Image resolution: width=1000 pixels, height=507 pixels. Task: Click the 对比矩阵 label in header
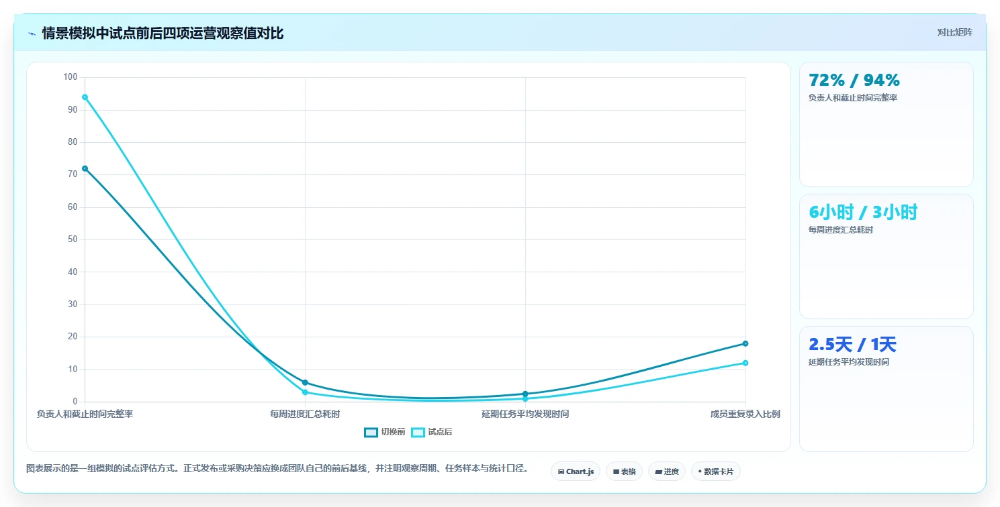tap(954, 32)
